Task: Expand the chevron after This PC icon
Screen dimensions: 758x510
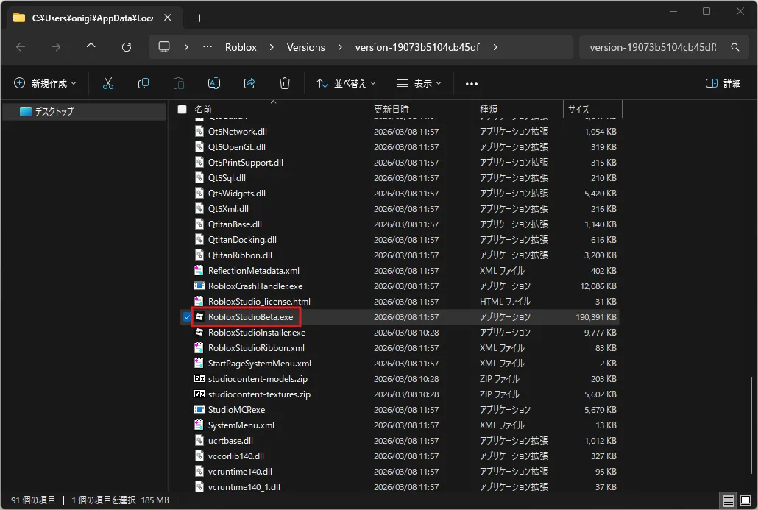Action: (x=186, y=47)
